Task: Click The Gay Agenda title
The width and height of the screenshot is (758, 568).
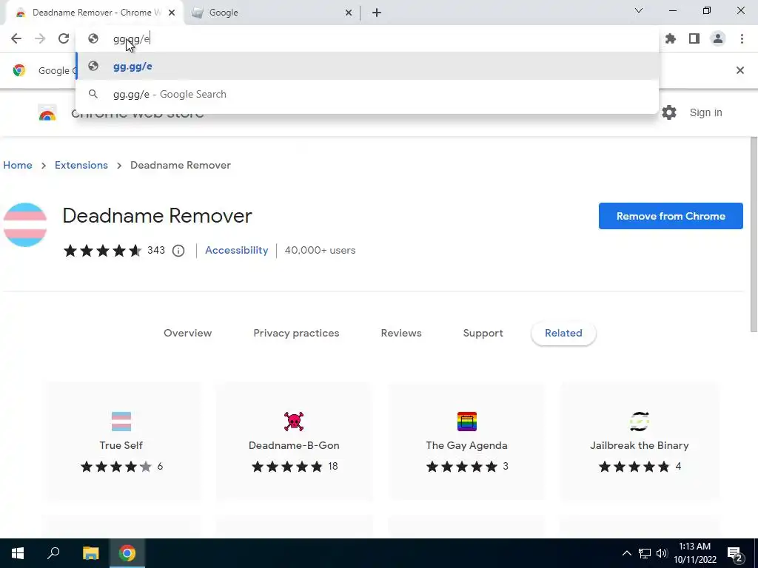Action: click(467, 445)
